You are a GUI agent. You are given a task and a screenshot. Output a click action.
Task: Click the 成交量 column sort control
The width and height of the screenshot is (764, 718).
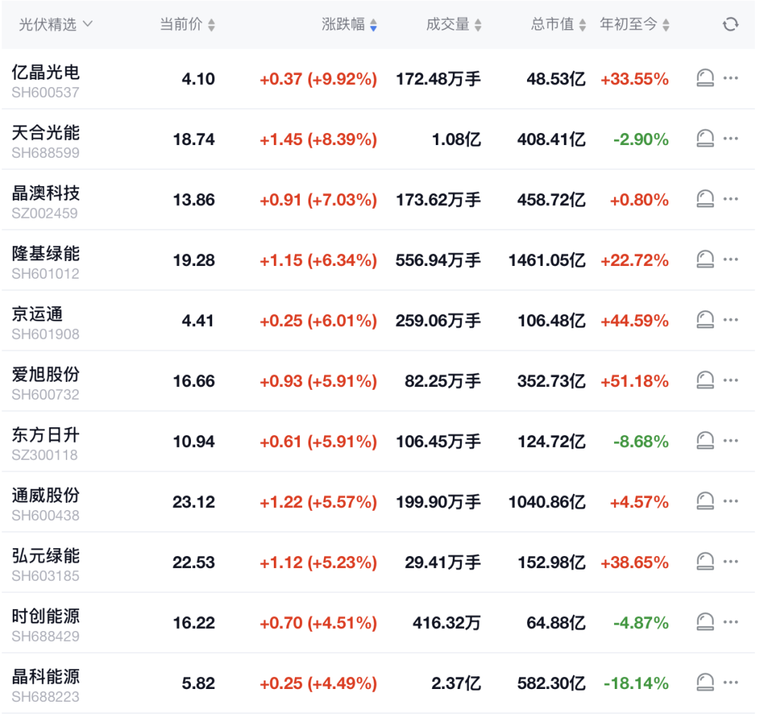(479, 23)
